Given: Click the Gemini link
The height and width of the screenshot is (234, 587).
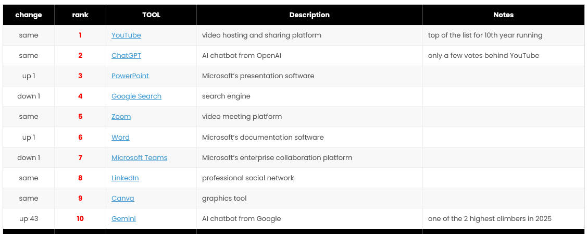Looking at the screenshot, I should tap(123, 219).
